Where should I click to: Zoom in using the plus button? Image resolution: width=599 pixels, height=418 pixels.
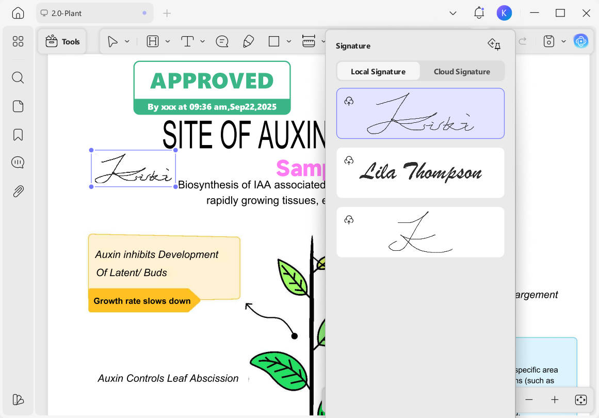555,399
